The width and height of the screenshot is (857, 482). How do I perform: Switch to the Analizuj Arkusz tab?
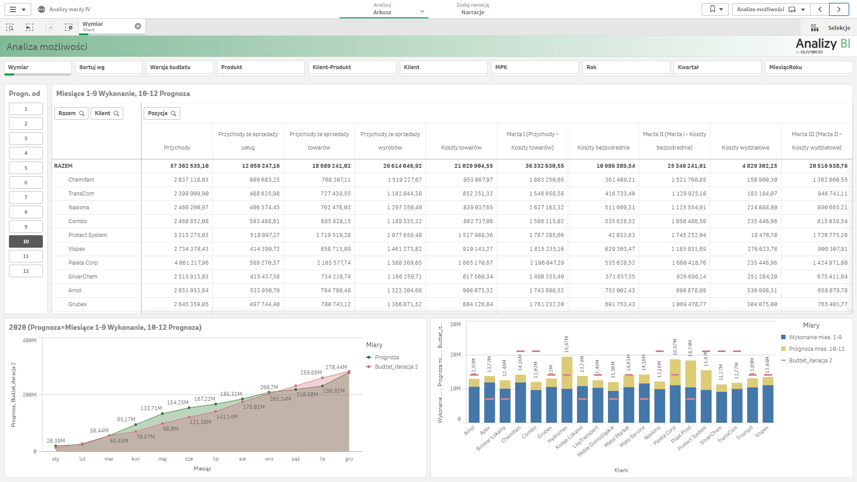click(383, 9)
